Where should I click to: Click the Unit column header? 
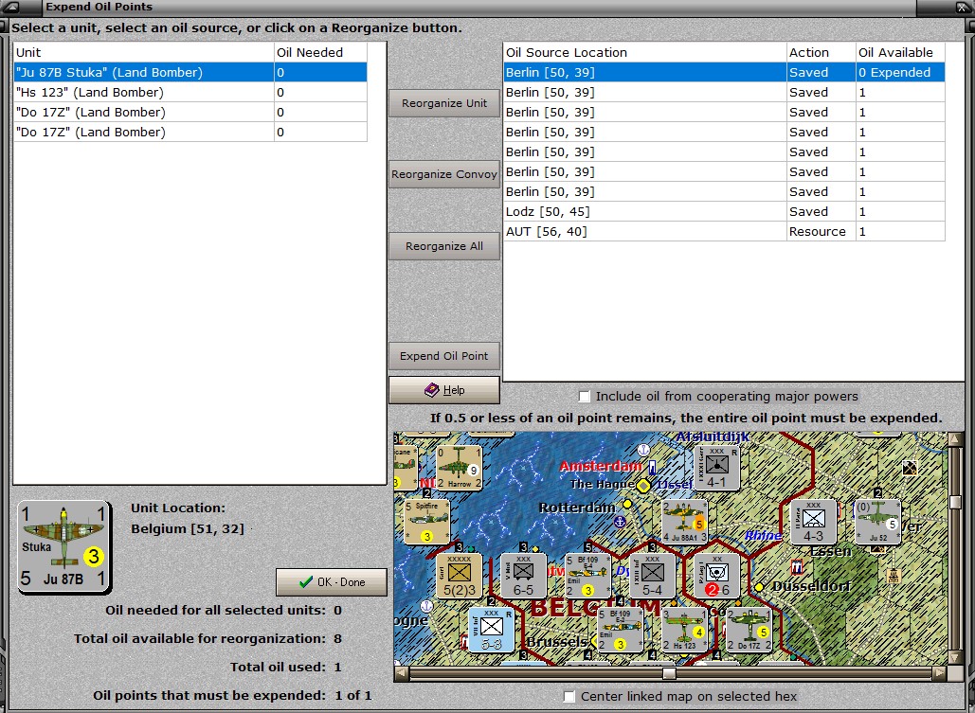144,52
